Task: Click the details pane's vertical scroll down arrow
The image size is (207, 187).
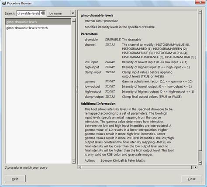Action: (200, 163)
